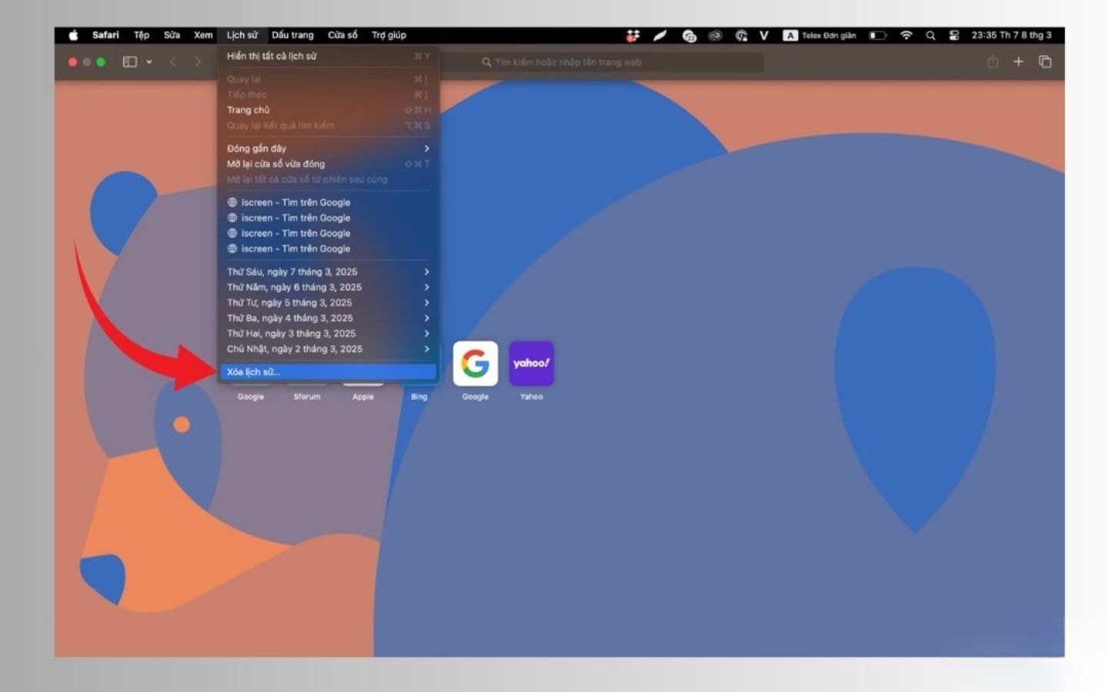Open the Control Center icon
The image size is (1108, 692).
coord(954,35)
